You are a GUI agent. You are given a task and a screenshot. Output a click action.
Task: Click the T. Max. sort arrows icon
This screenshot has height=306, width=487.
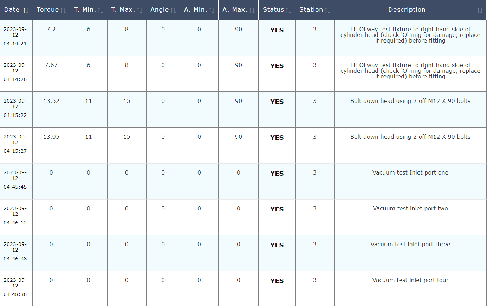(139, 11)
